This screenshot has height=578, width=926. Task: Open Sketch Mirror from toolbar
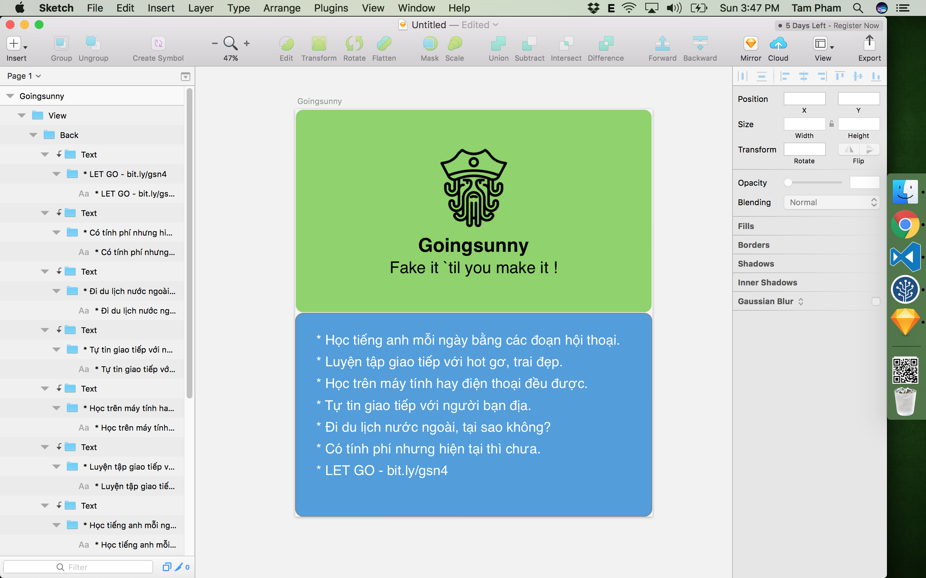pos(750,44)
